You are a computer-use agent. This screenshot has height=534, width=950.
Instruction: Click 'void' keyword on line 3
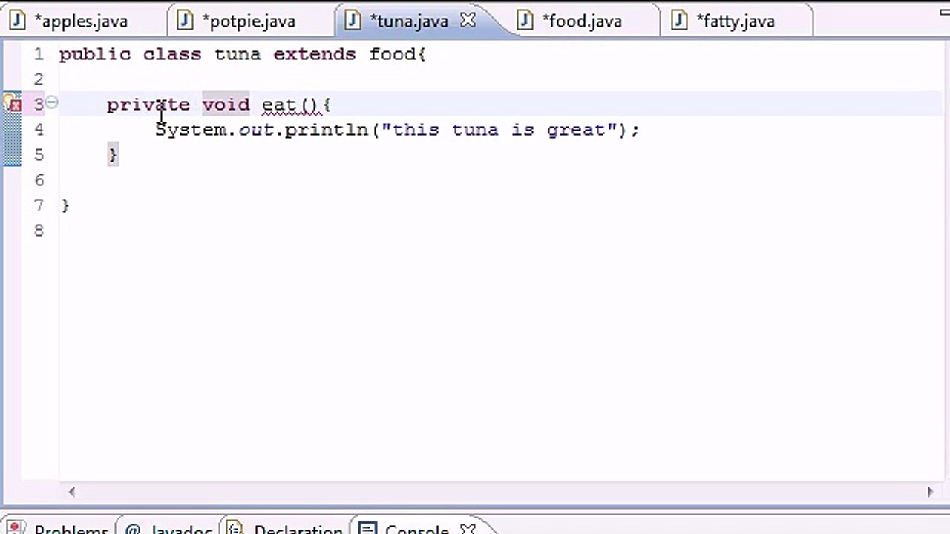(226, 105)
